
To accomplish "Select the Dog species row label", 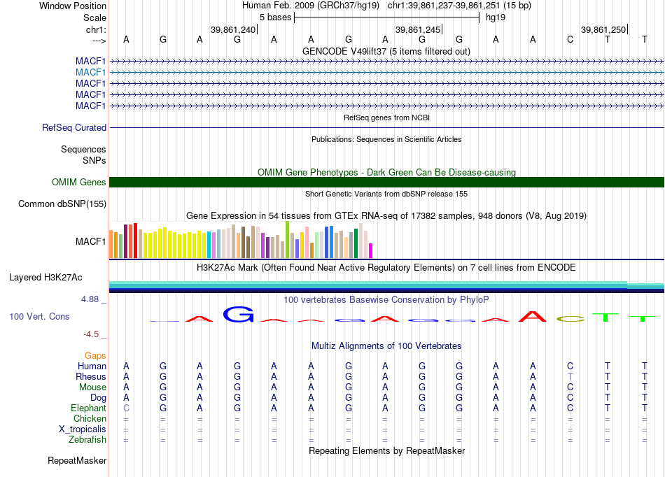I will coord(98,398).
